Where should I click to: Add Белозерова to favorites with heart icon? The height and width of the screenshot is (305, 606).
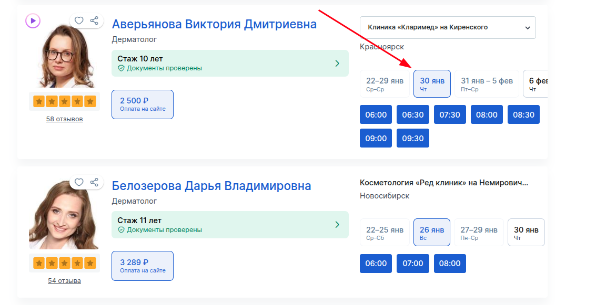[x=79, y=182]
